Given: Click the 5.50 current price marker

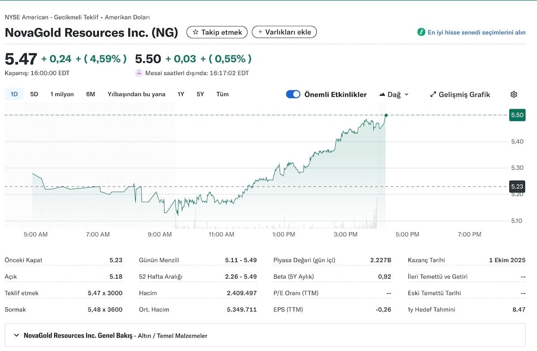Looking at the screenshot, I should pyautogui.click(x=517, y=115).
